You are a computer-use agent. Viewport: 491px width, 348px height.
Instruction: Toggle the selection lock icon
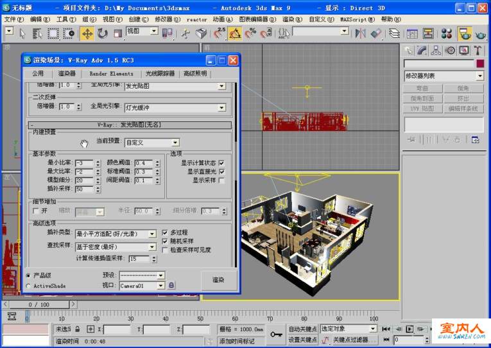click(x=78, y=329)
